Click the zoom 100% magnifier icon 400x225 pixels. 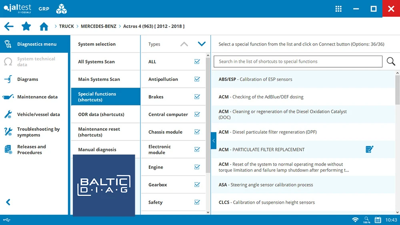[x=367, y=220]
